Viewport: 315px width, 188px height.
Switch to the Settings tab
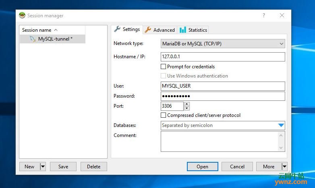(x=127, y=29)
